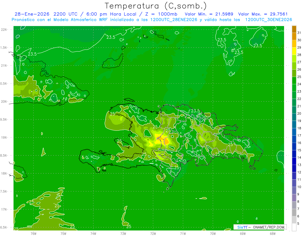
Task: Pick the purple legend swatch between 8 and 9
Action: (294, 198)
